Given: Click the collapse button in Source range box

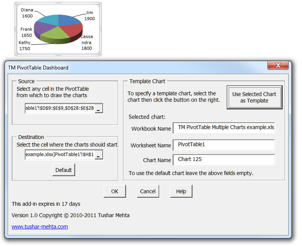Looking at the screenshot, I should coord(98,109).
